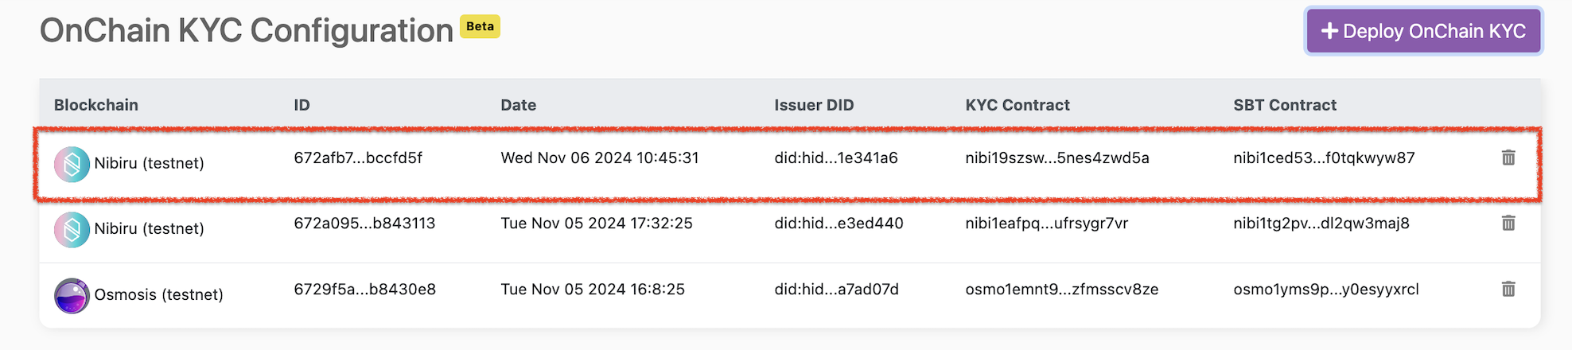1572x350 pixels.
Task: Click the Osmosis flask logo icon
Action: [x=72, y=295]
